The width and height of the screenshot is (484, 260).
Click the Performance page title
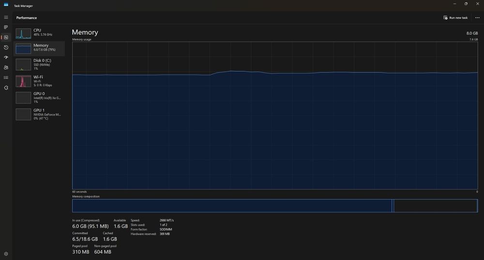coord(27,18)
